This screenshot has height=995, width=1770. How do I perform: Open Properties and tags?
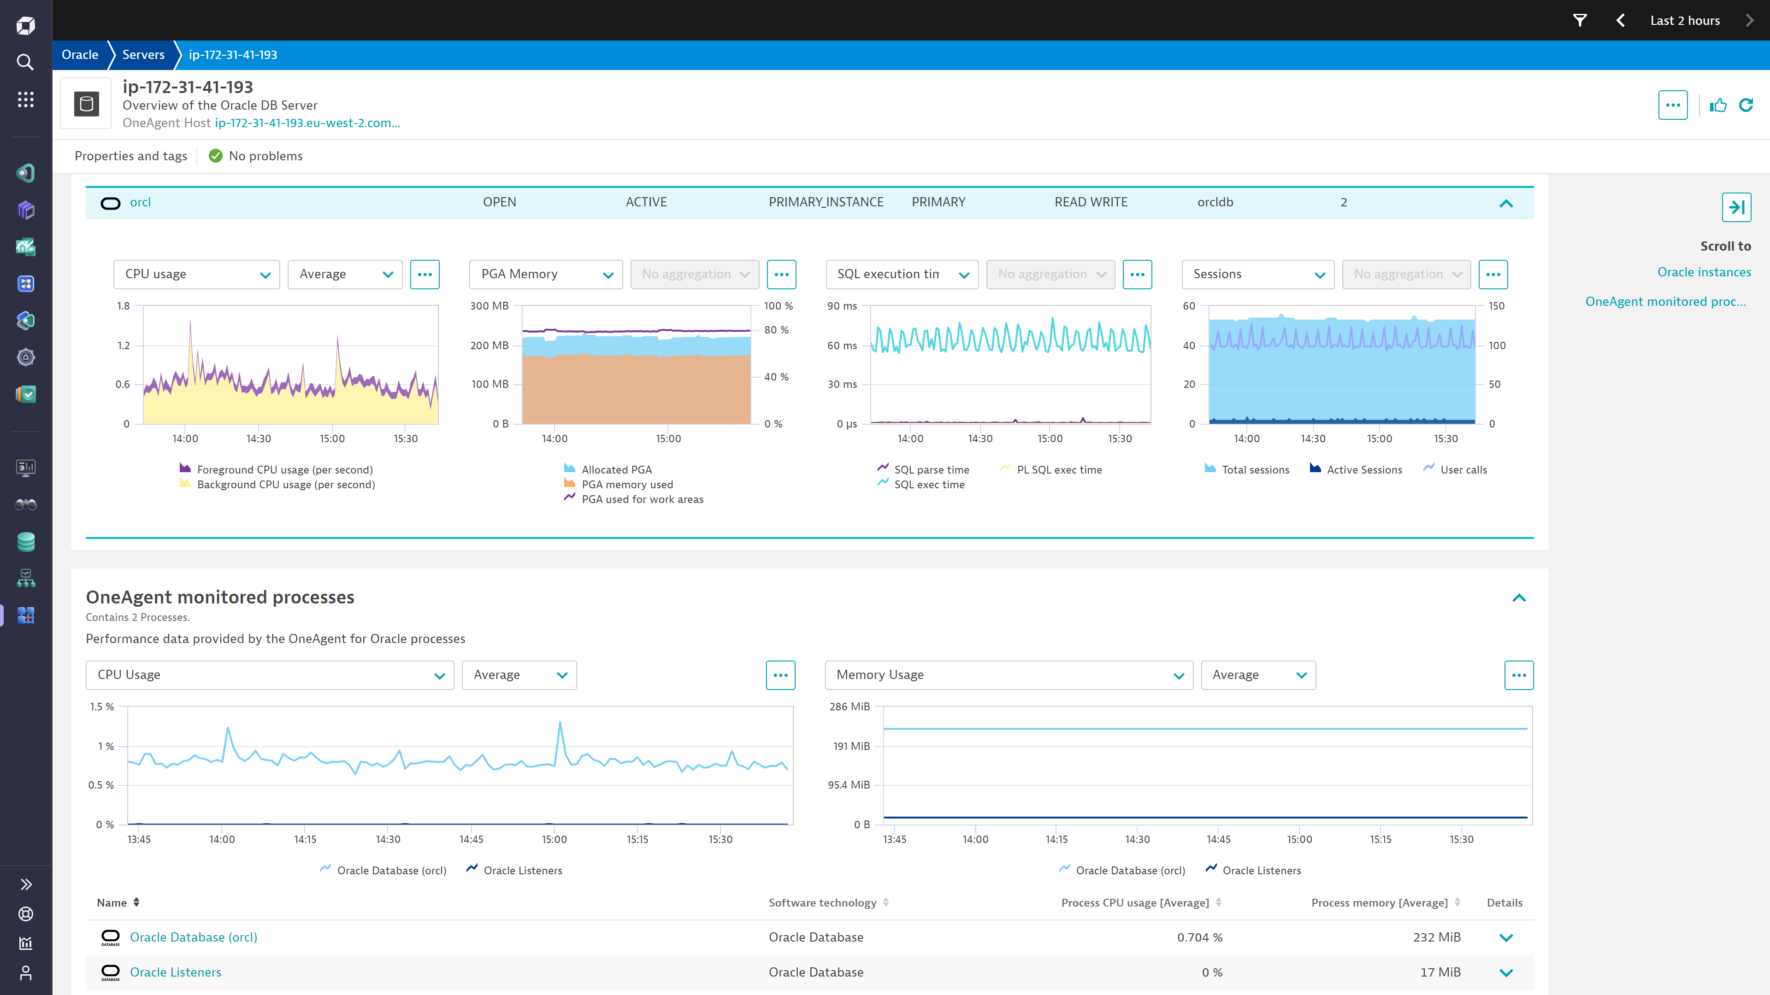coord(130,156)
